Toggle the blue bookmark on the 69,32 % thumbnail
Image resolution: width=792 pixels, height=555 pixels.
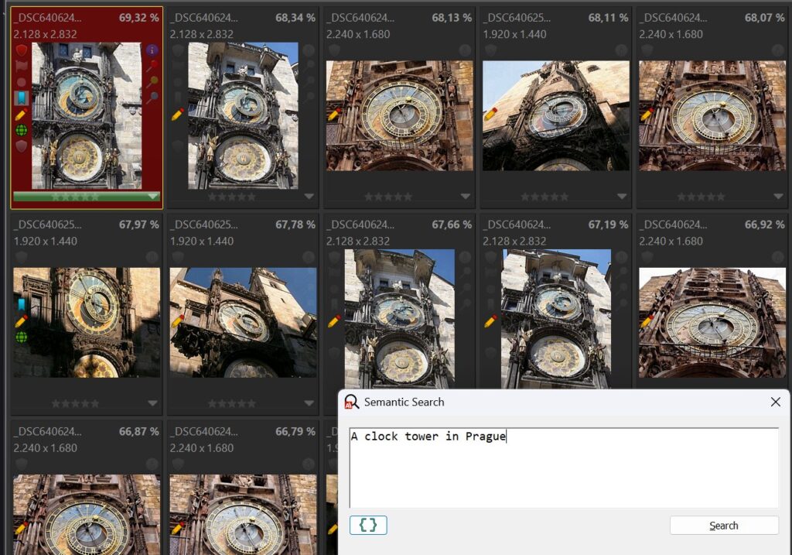(x=21, y=98)
